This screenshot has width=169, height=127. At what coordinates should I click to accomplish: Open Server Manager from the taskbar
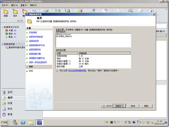(x=15, y=123)
